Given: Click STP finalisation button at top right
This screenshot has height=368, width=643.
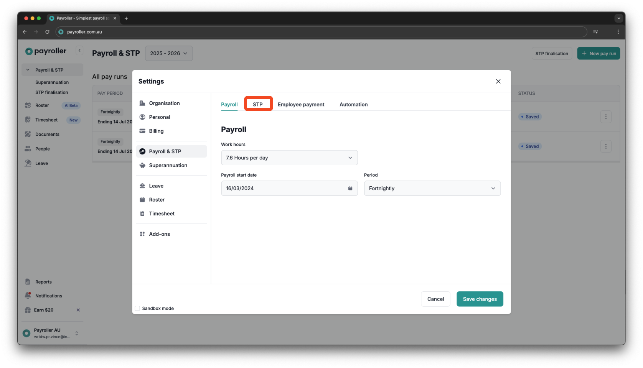Looking at the screenshot, I should (x=551, y=53).
